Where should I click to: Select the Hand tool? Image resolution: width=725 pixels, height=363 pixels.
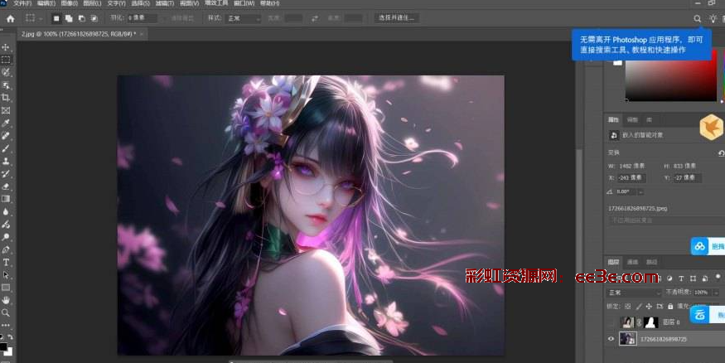(x=6, y=300)
